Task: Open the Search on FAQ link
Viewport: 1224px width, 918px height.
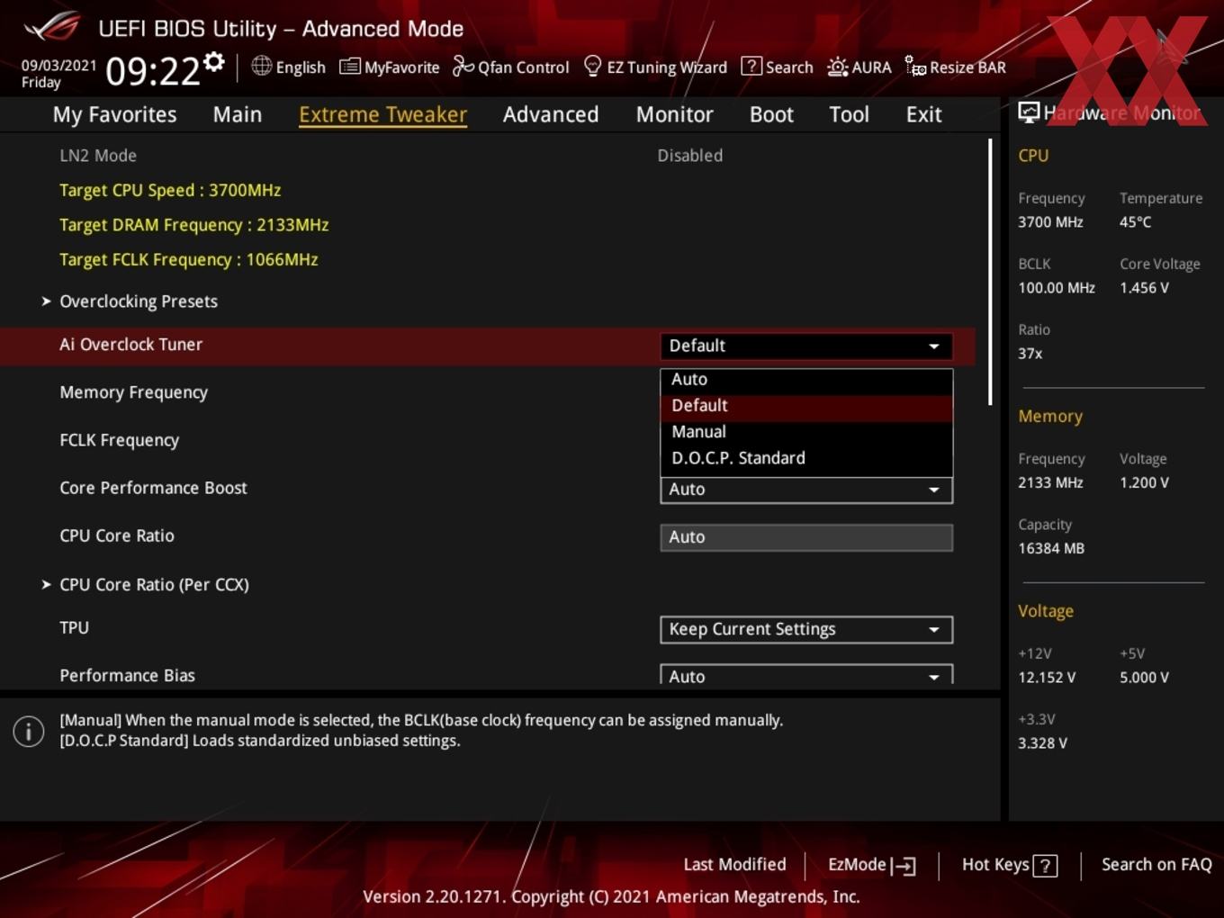Action: [1156, 864]
